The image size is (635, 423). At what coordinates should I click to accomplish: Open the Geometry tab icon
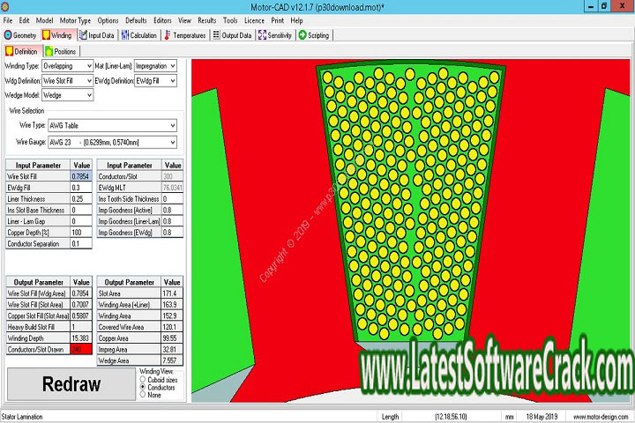[8, 35]
